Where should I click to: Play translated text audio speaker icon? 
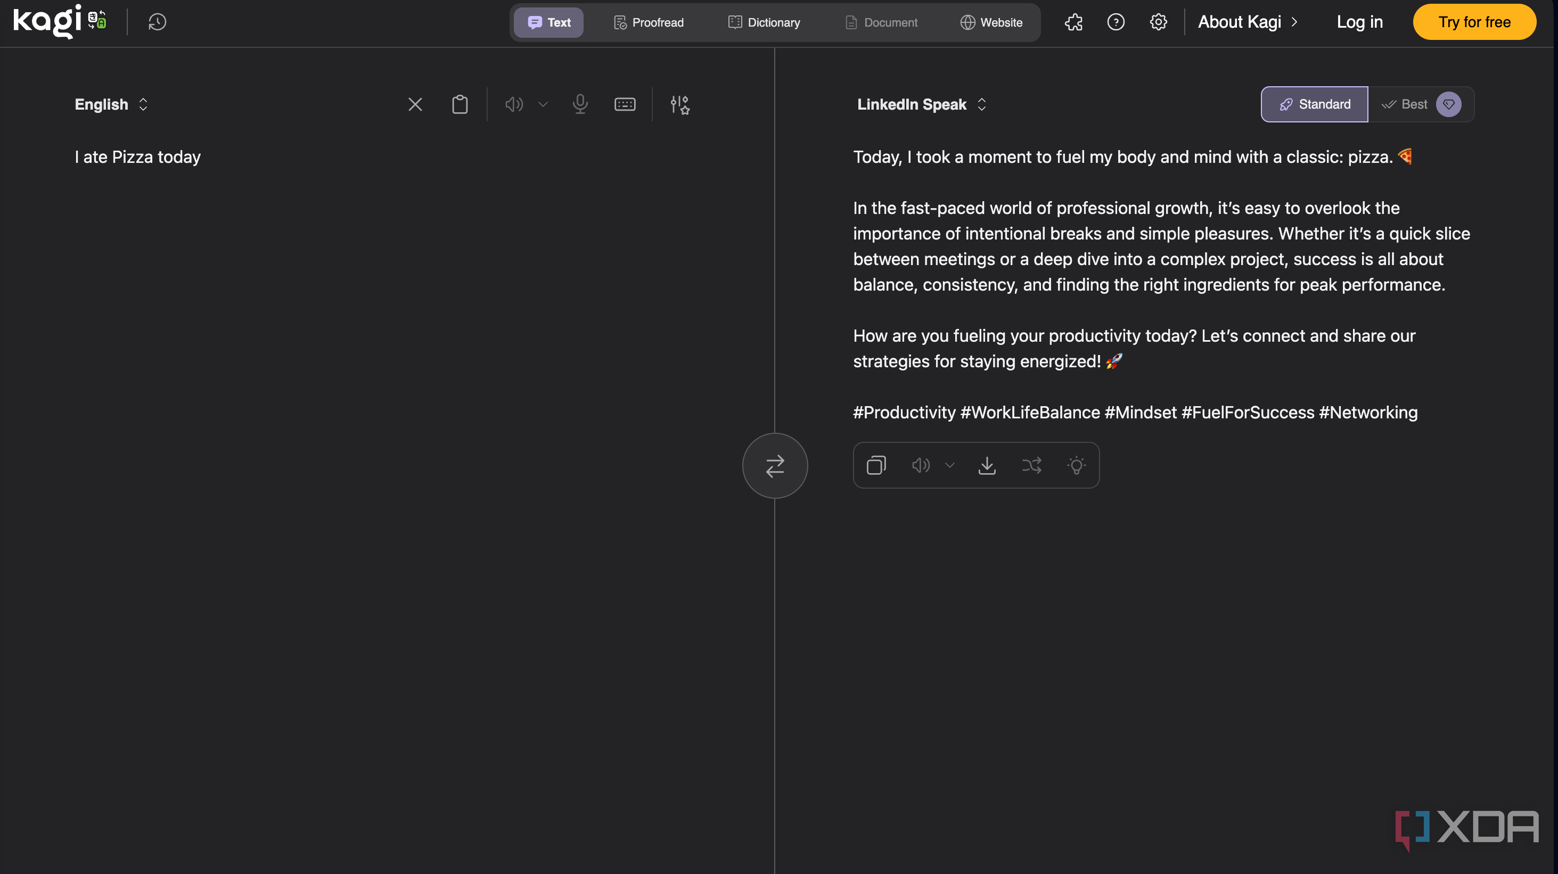921,465
